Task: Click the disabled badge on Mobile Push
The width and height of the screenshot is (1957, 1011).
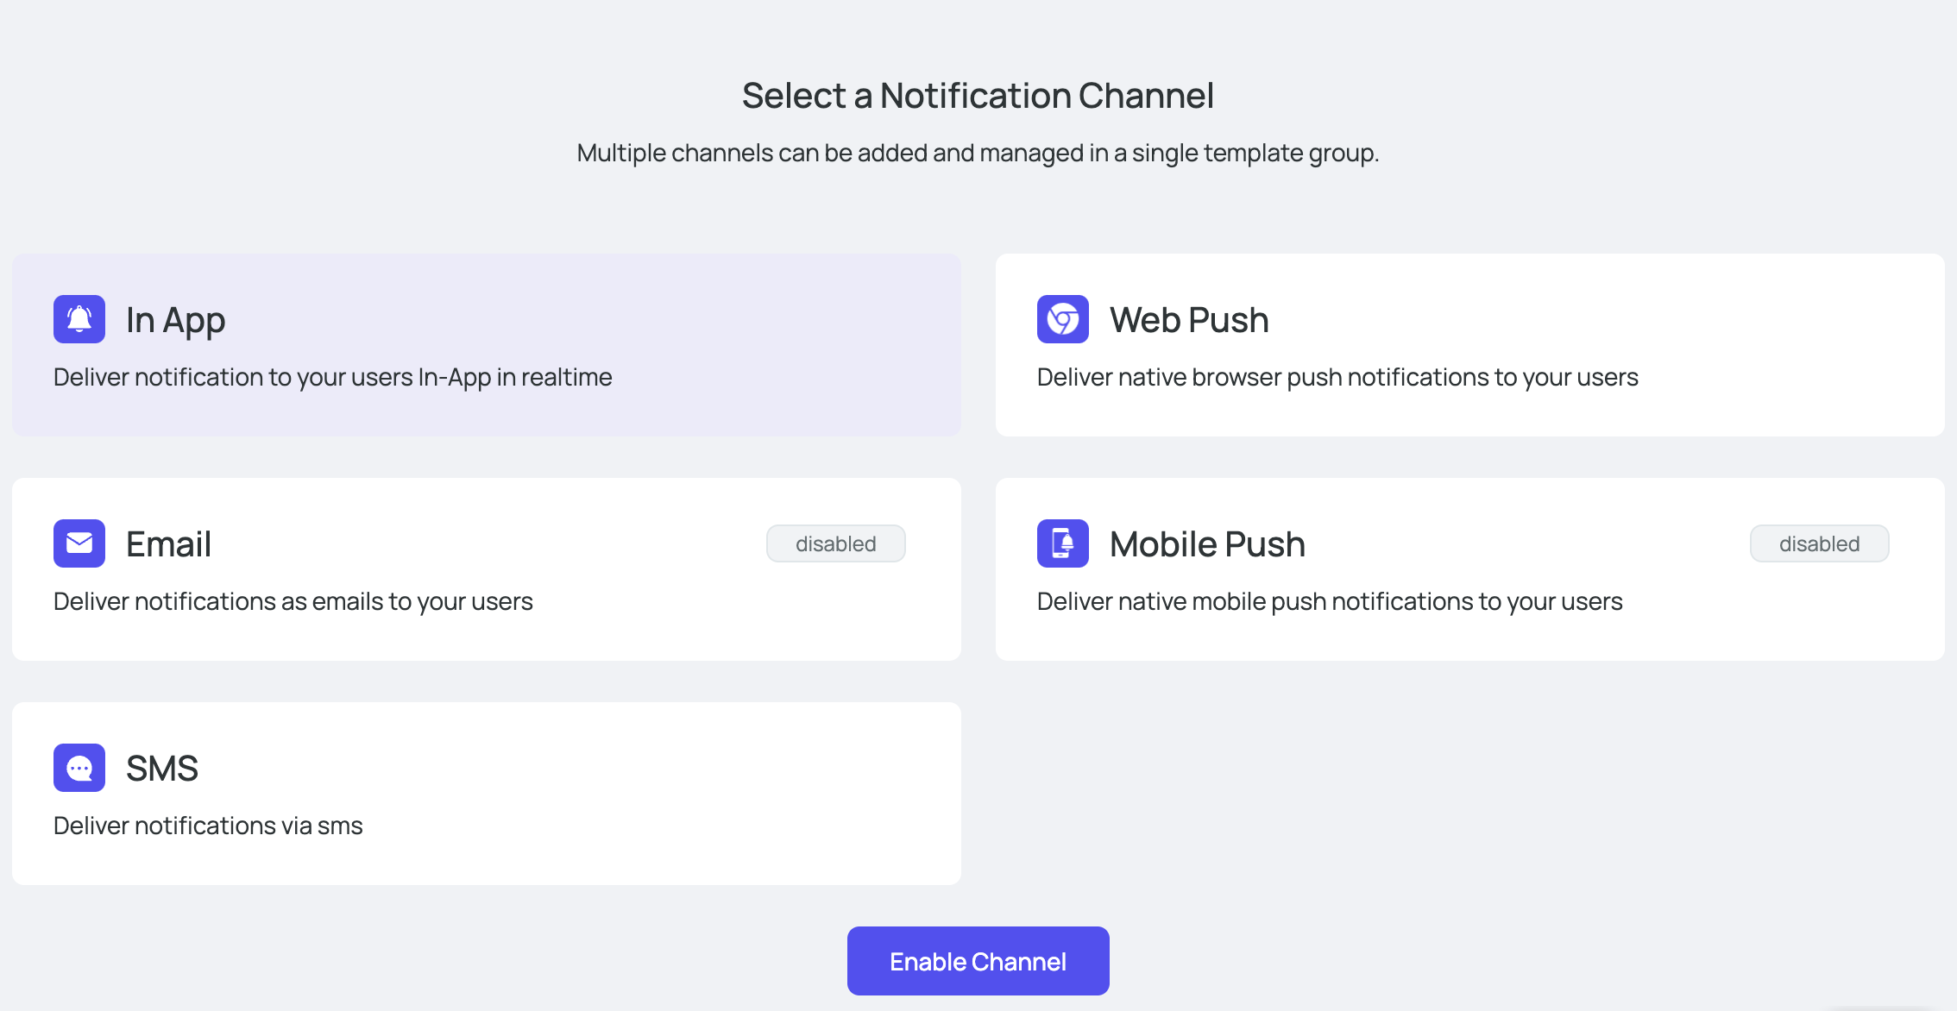Action: [x=1820, y=543]
